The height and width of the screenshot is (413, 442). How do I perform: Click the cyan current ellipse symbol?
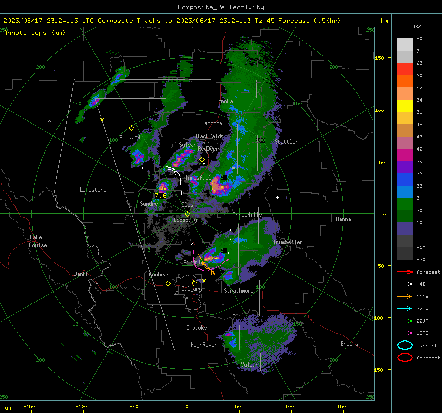[405, 345]
